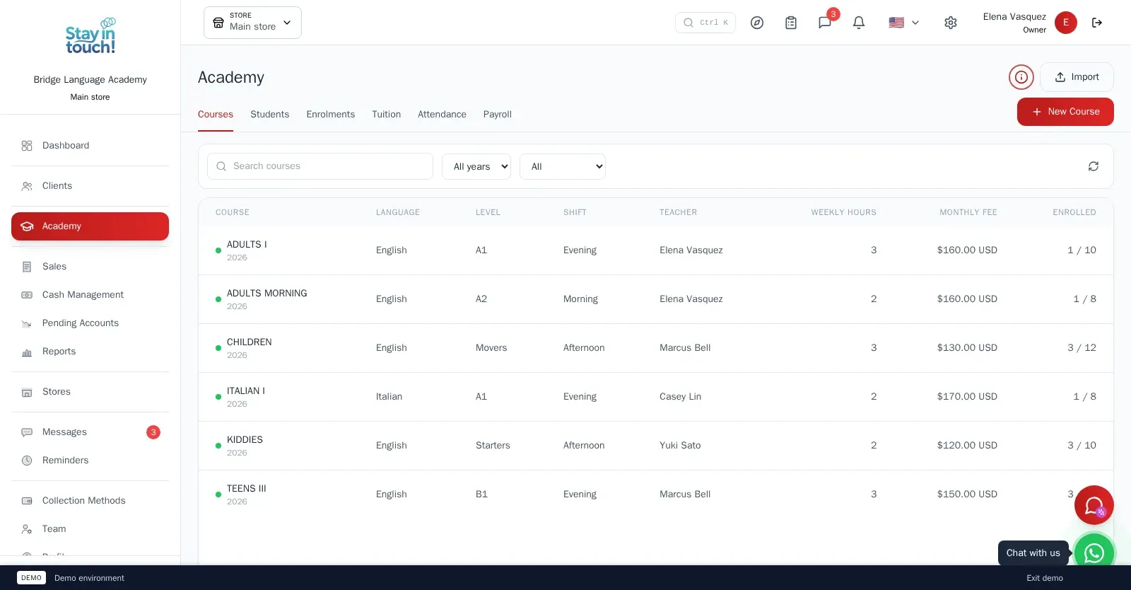This screenshot has width=1131, height=590.
Task: Open the ADULTS MORNING course row
Action: [x=655, y=299]
